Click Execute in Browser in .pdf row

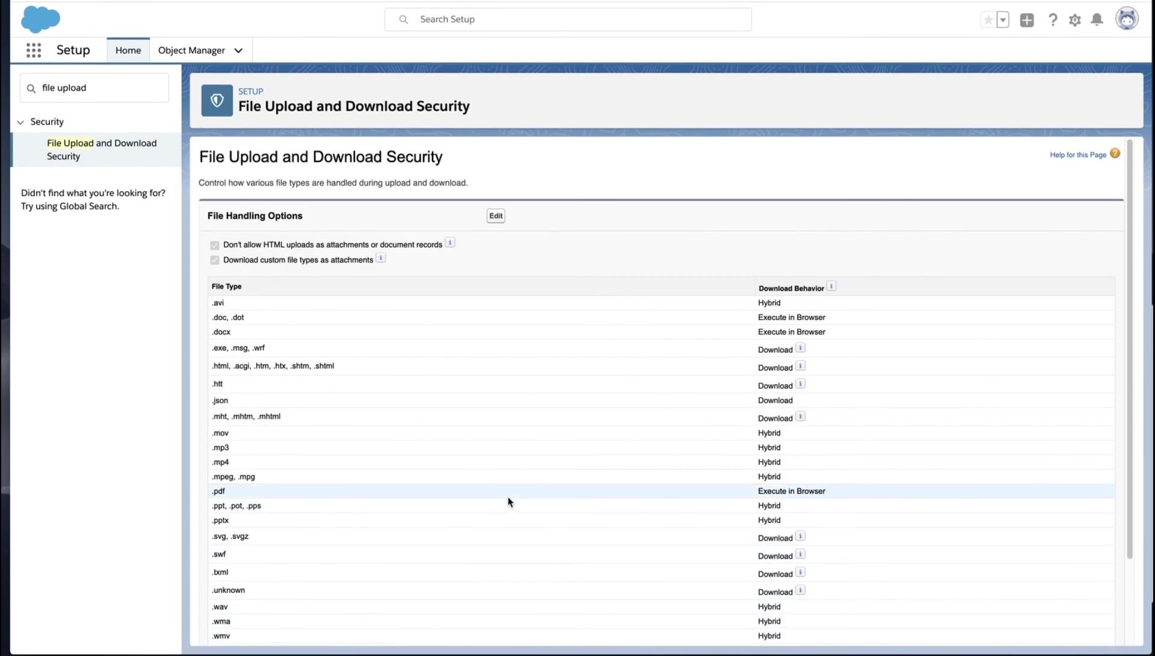(x=792, y=491)
